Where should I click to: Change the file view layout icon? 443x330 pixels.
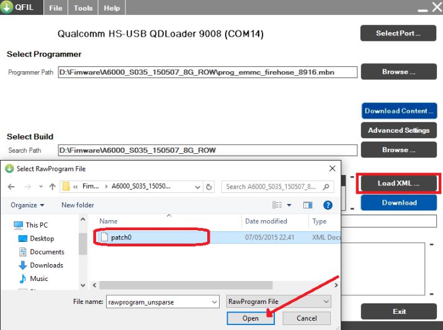point(277,205)
